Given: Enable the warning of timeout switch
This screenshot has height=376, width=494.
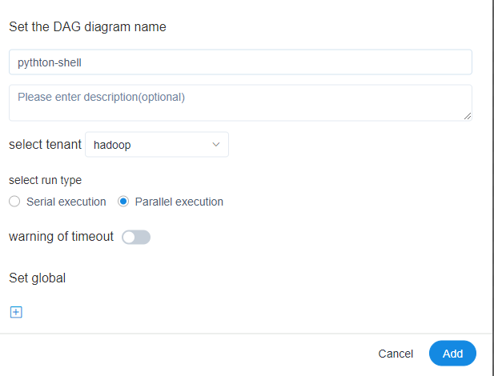Looking at the screenshot, I should pyautogui.click(x=136, y=237).
